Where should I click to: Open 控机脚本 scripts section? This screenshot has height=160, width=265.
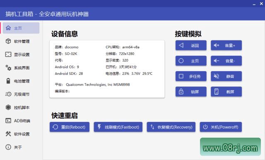[x=21, y=107]
